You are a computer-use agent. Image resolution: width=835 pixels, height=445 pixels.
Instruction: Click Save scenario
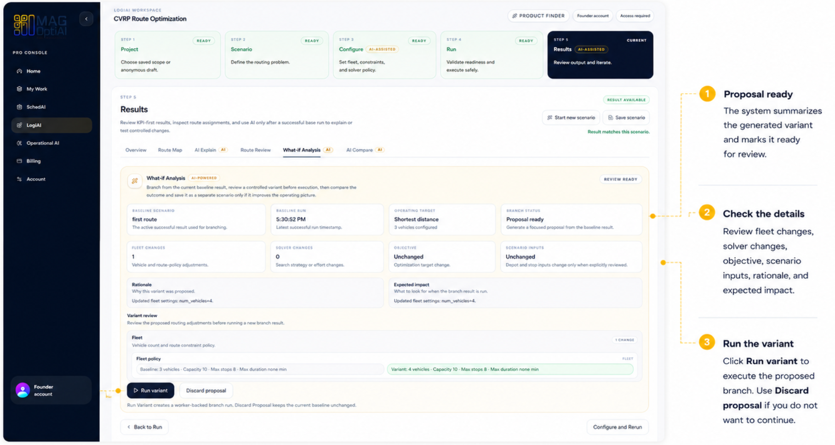(626, 118)
